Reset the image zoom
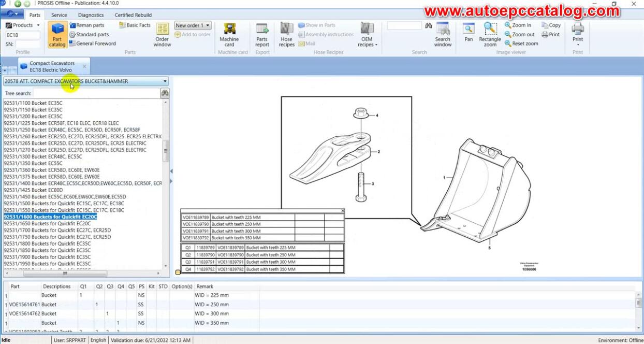The width and height of the screenshot is (644, 344). click(521, 44)
